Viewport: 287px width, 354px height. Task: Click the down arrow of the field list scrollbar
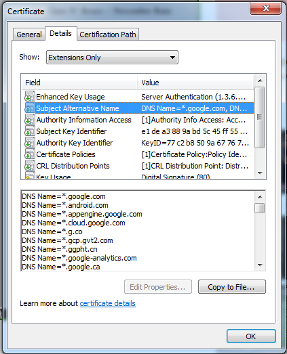[x=260, y=173]
